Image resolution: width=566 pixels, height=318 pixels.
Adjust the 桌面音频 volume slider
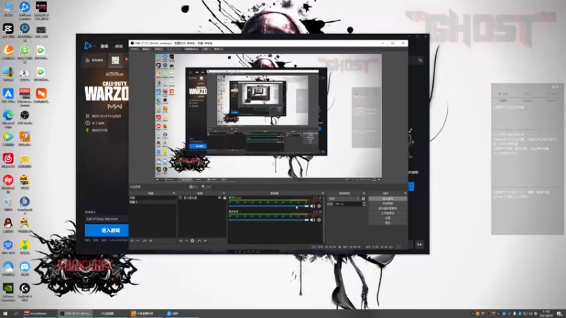click(x=269, y=220)
